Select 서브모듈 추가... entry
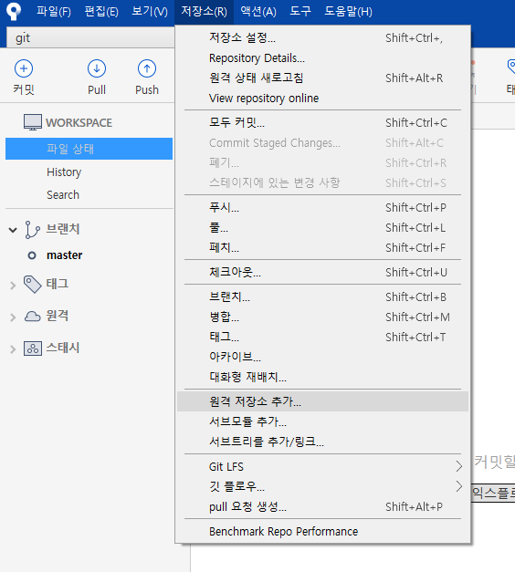This screenshot has height=572, width=515. coord(323,421)
